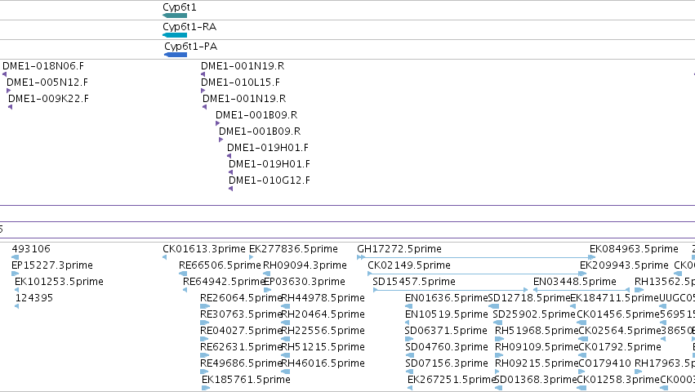Select the RH46016.5prime label
The width and height of the screenshot is (695, 392).
click(x=323, y=363)
